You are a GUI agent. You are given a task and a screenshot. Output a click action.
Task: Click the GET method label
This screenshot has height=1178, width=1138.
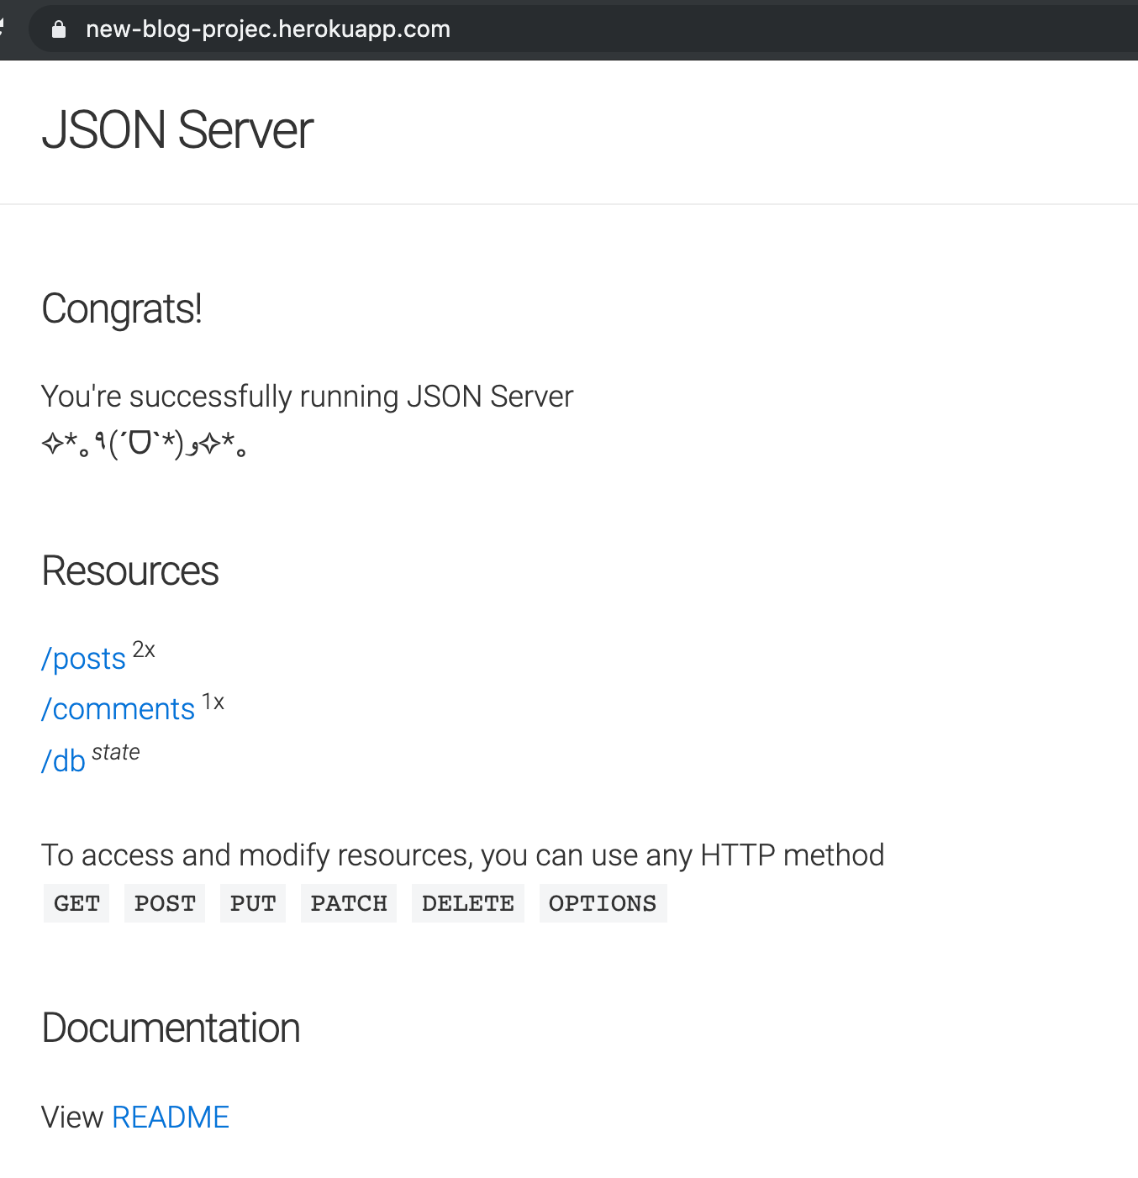coord(76,903)
